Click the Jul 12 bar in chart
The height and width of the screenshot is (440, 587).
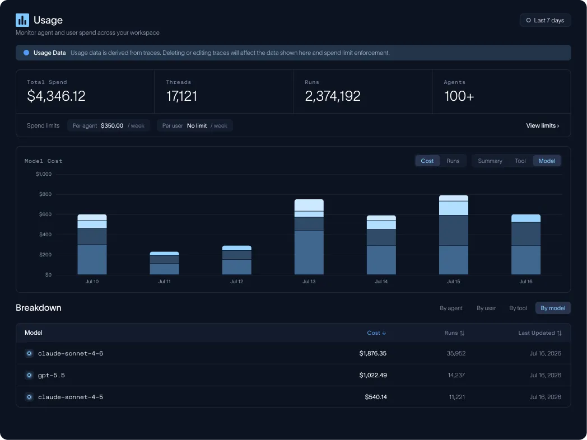(x=236, y=260)
